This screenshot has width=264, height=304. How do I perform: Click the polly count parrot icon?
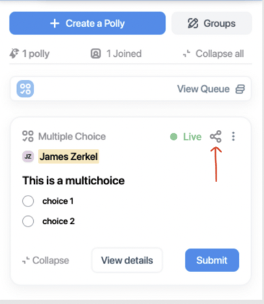[x=14, y=53]
